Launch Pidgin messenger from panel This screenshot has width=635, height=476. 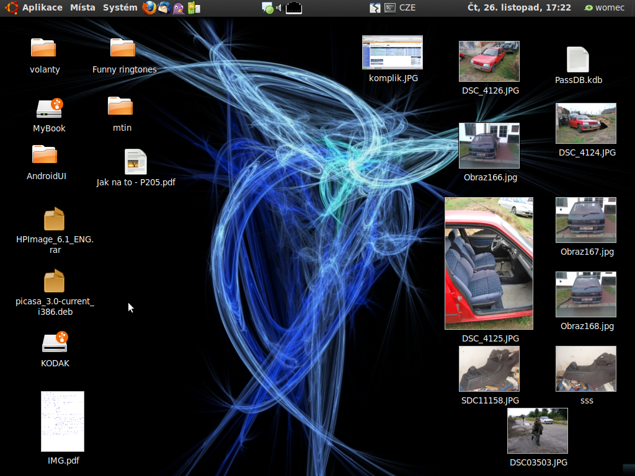tap(179, 7)
